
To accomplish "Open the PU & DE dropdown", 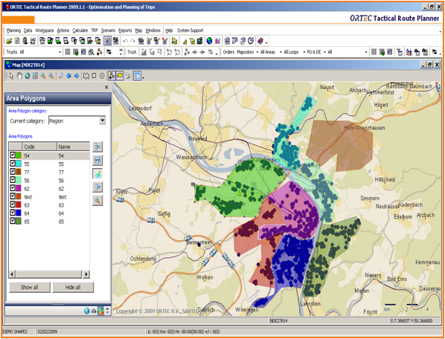I will 324,52.
